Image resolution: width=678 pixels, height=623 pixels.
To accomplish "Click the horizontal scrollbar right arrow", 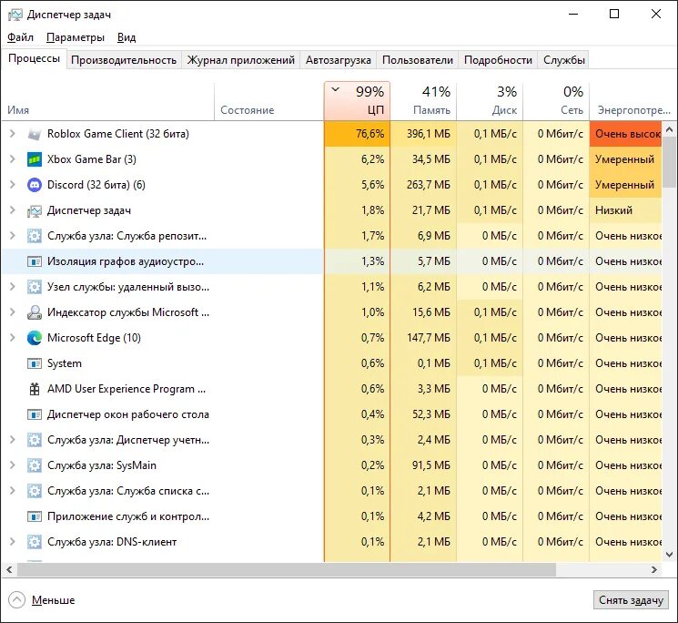I will pyautogui.click(x=654, y=570).
